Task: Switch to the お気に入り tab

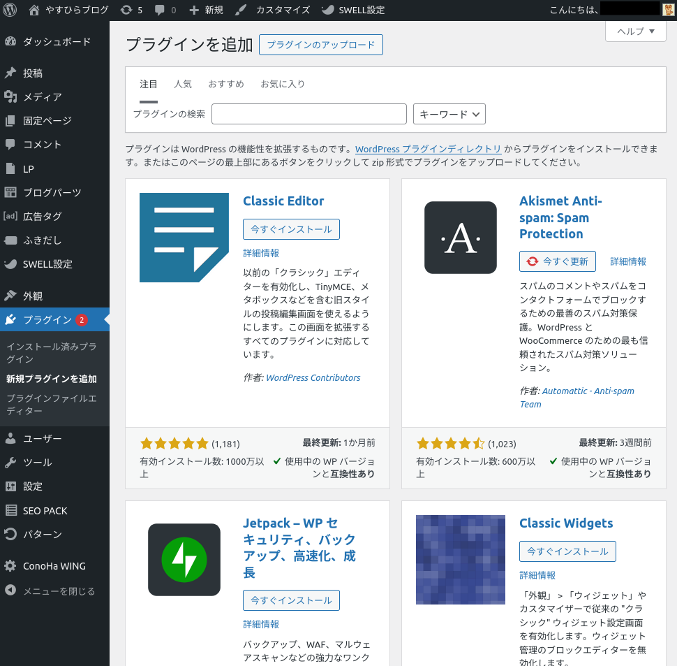Action: click(x=283, y=84)
